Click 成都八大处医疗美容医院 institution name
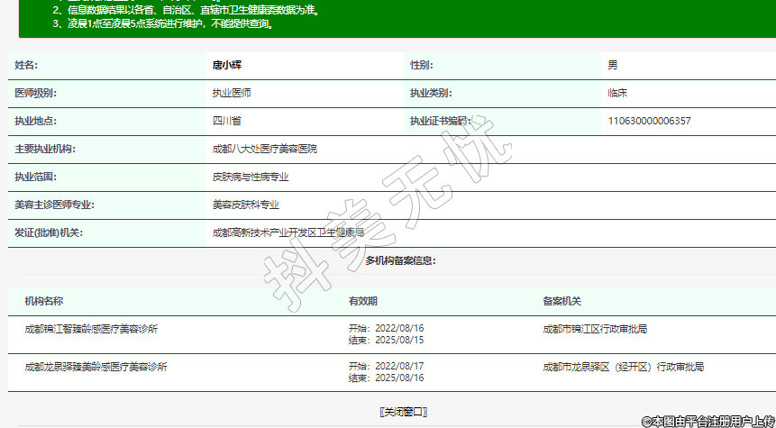 [264, 149]
